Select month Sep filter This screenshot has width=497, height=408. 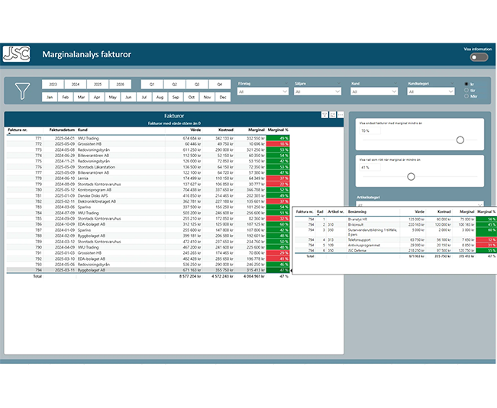point(176,97)
